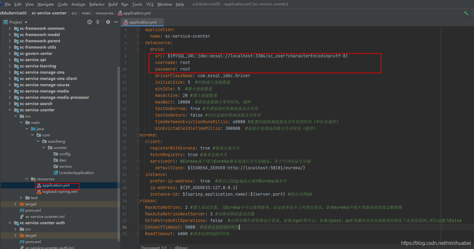
Task: Fold the application block at line 4
Action: (138, 29)
